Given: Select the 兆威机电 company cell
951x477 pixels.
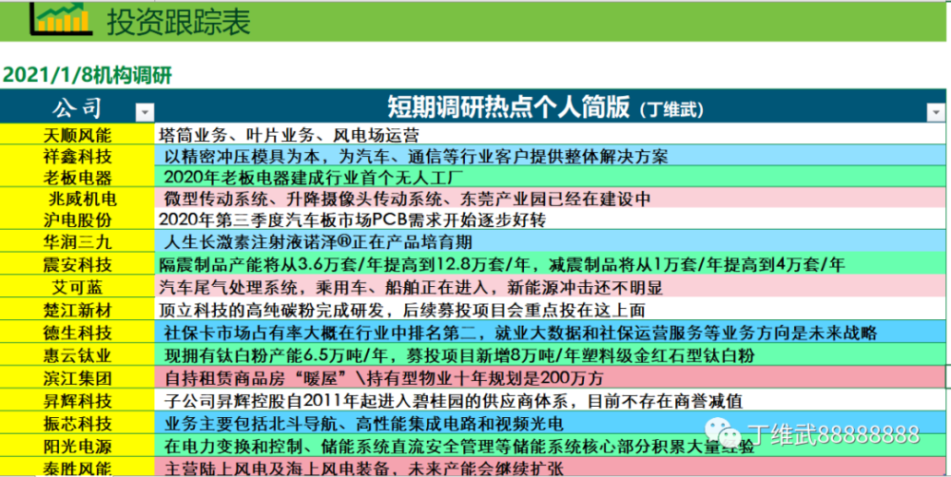Looking at the screenshot, I should [x=78, y=199].
